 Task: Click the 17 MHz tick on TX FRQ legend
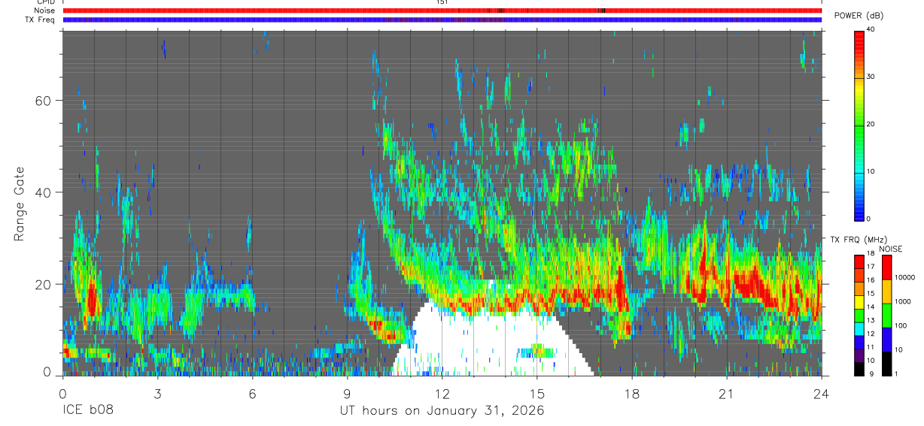coord(871,267)
